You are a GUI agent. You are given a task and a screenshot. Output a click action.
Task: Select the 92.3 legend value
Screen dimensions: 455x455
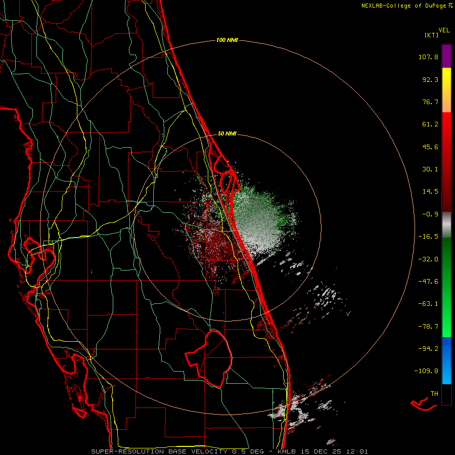click(x=430, y=79)
